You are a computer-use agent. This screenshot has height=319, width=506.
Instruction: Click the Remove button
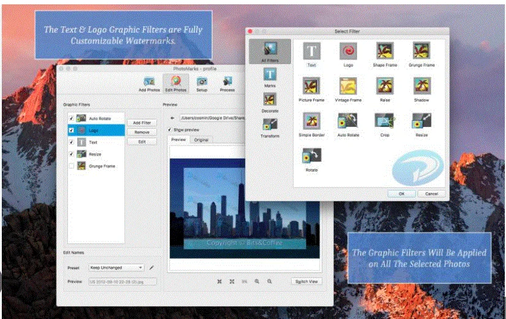pos(142,132)
